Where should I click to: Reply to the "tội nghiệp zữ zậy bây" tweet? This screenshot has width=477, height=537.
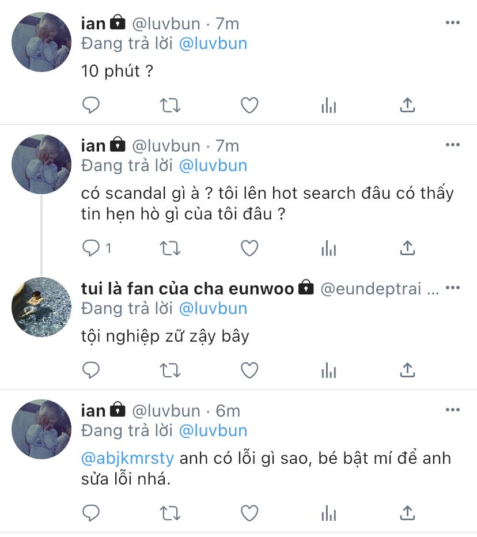91,370
